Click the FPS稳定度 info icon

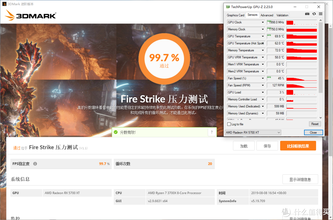[35, 164]
